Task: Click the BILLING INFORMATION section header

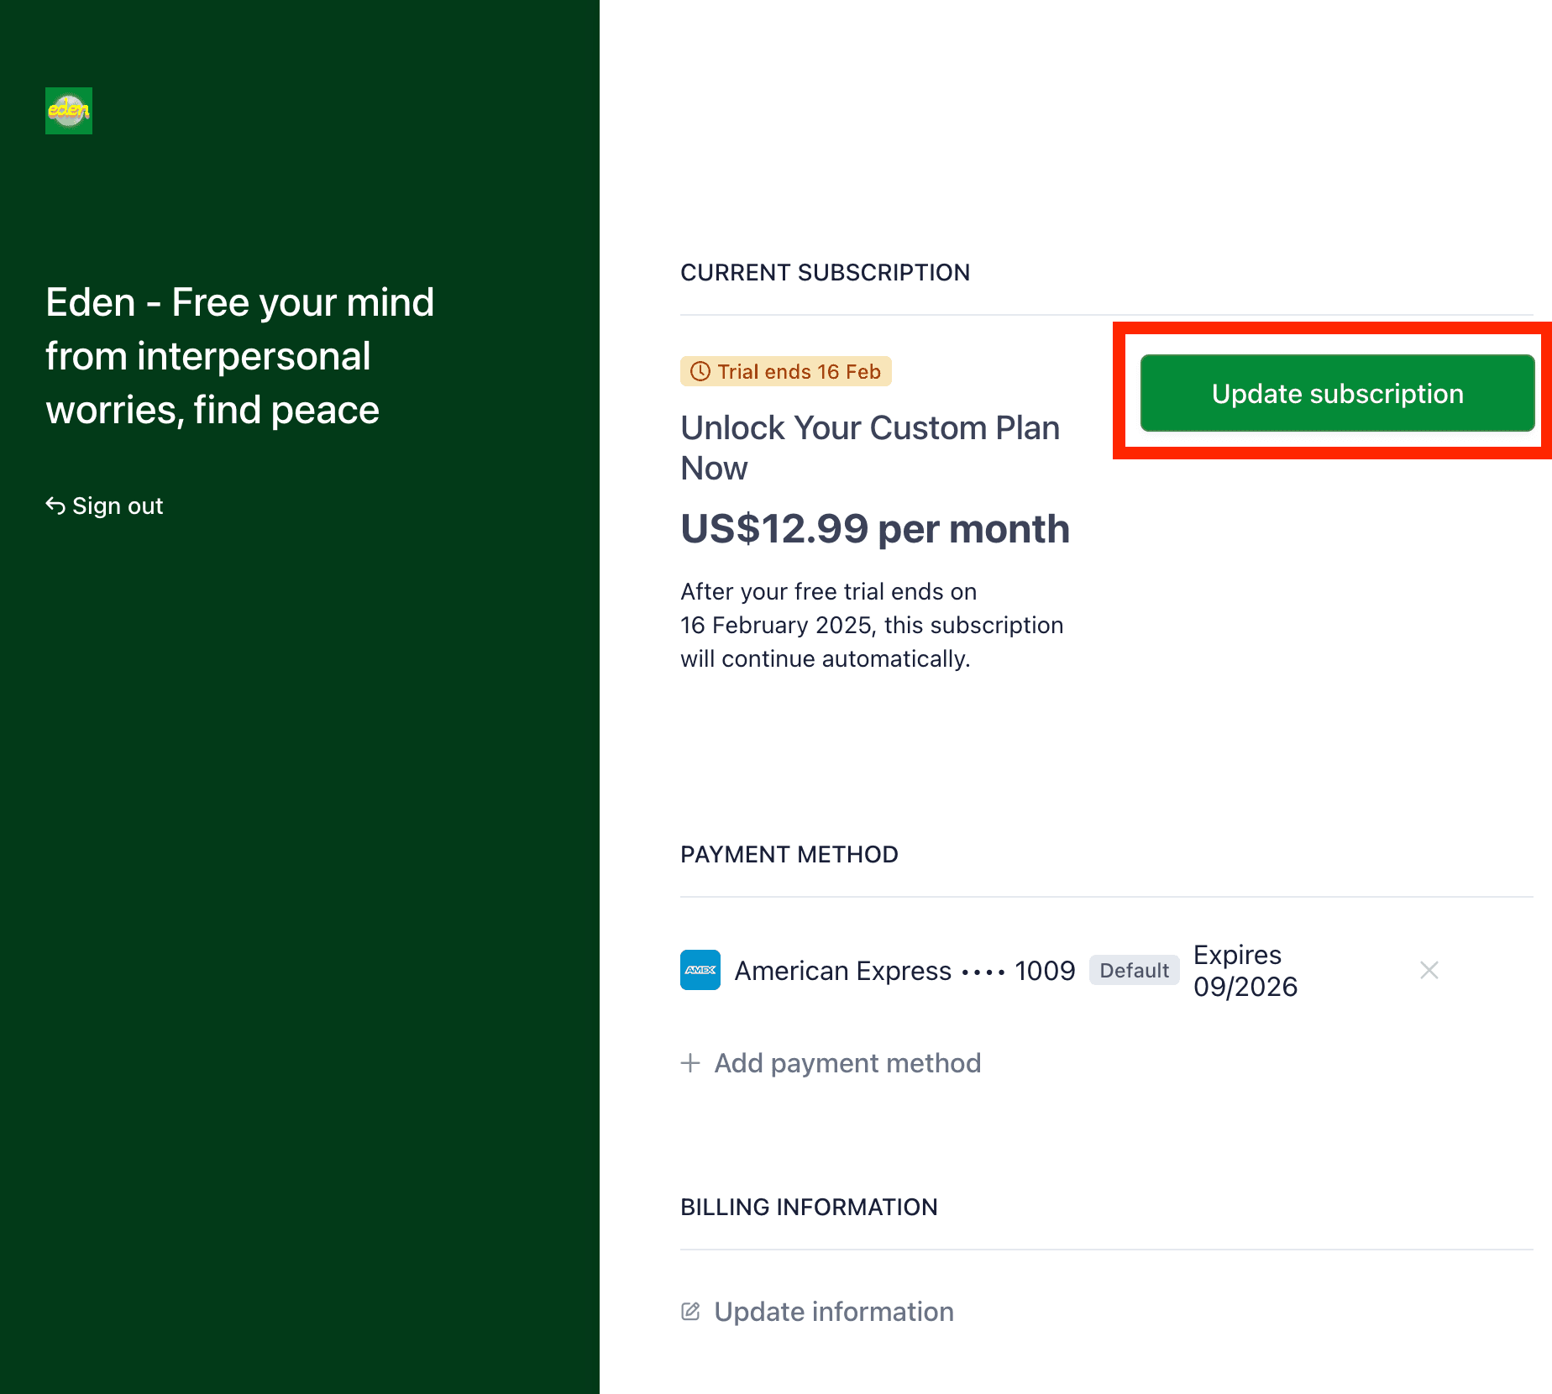Action: (809, 1207)
